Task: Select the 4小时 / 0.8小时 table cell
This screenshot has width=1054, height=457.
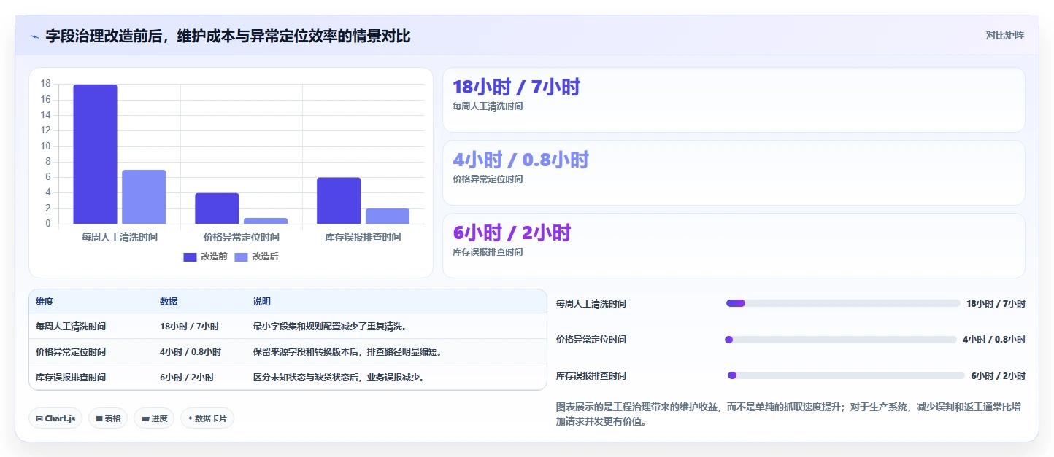Action: (191, 352)
